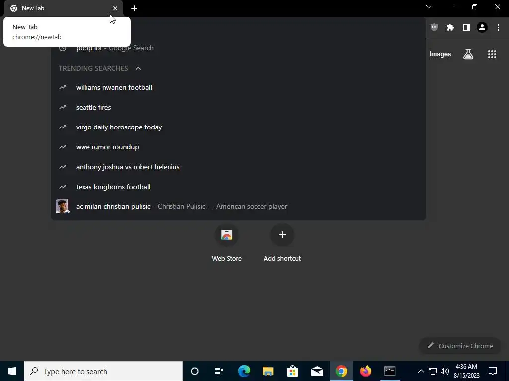Image resolution: width=509 pixels, height=381 pixels.
Task: Open tab search chevron in title bar
Action: coord(429,7)
